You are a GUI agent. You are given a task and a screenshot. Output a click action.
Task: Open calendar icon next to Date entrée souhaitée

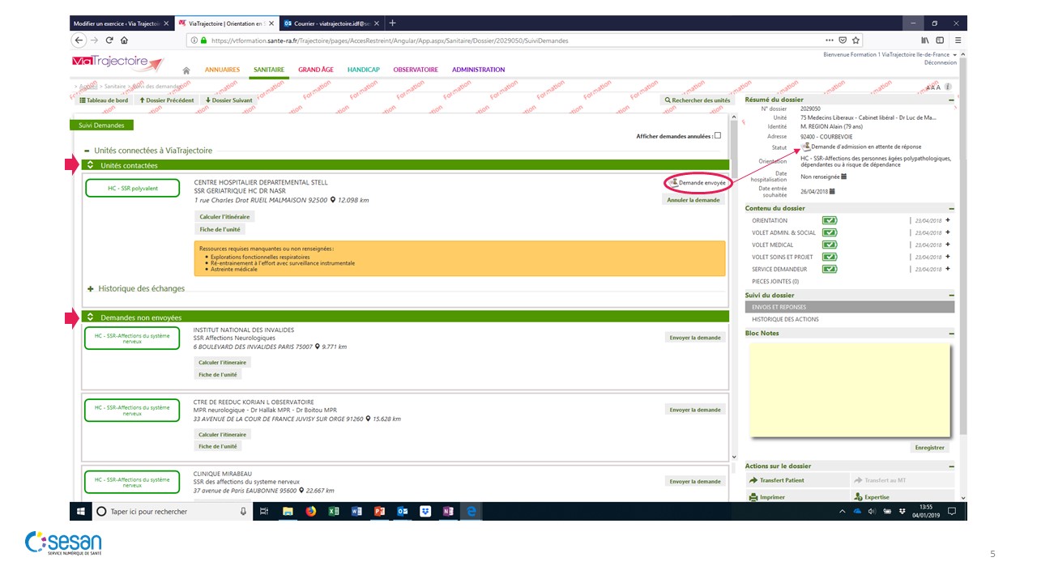coord(832,192)
